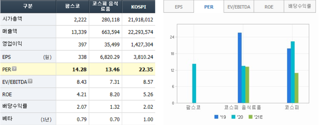Toggle the '21E legend swatch
Screen dimensions: 319x125
tap(251, 117)
